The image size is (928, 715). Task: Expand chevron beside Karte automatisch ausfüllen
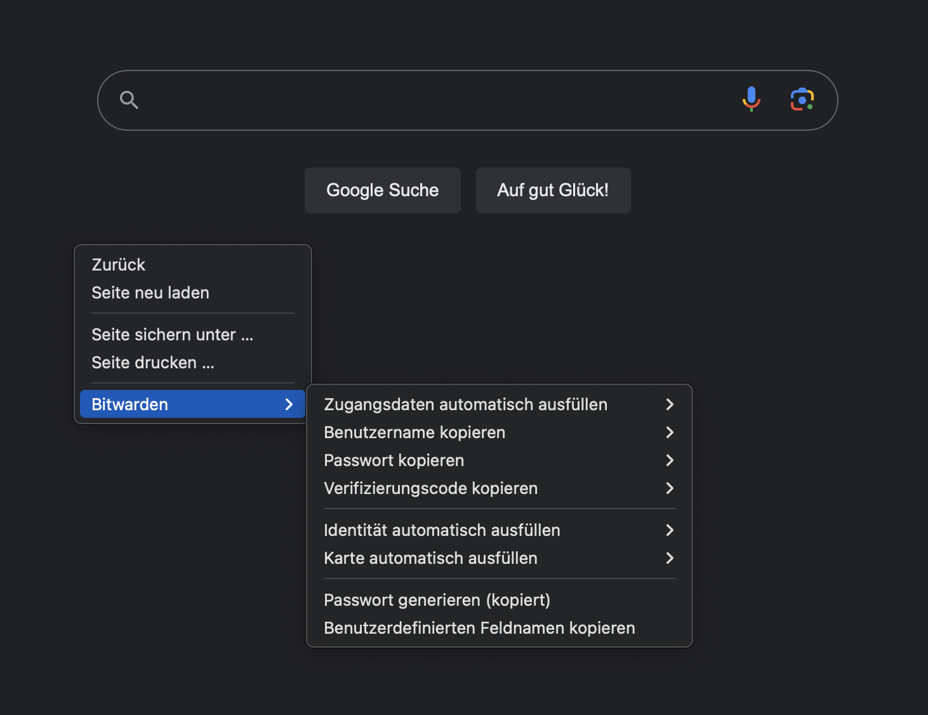coord(670,558)
